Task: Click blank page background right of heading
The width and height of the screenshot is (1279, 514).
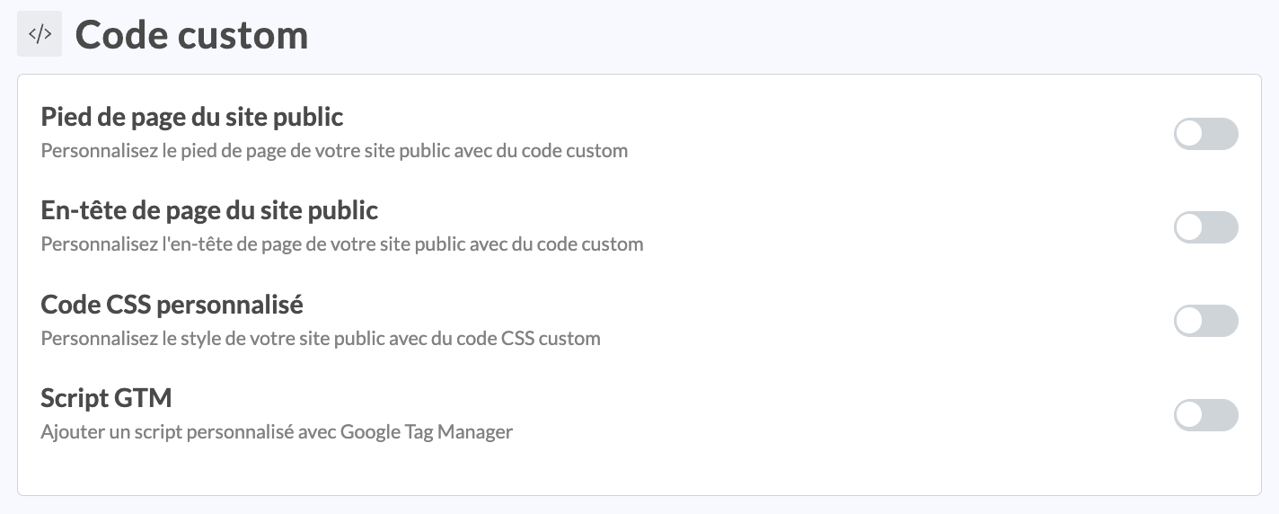Action: pyautogui.click(x=763, y=36)
